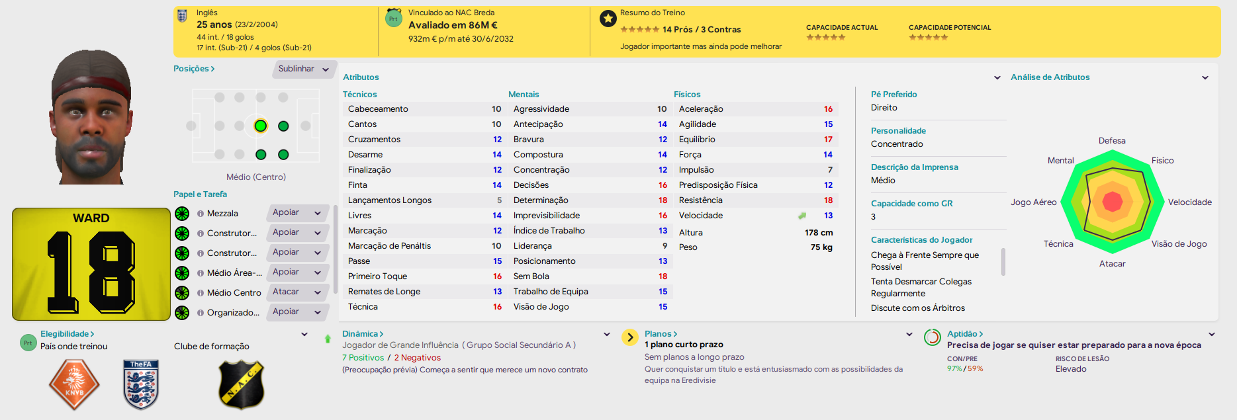1237x420 pixels.
Task: Open Mezzala duty dropdown set to Apoiar
Action: point(298,213)
